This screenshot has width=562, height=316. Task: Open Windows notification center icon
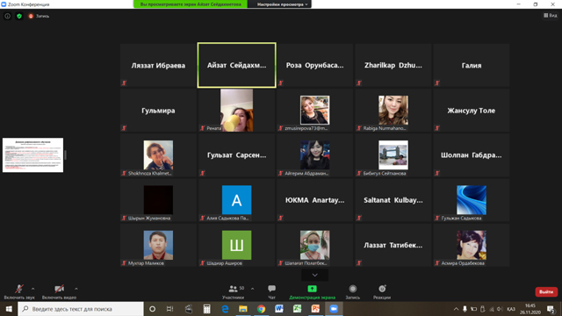551,309
